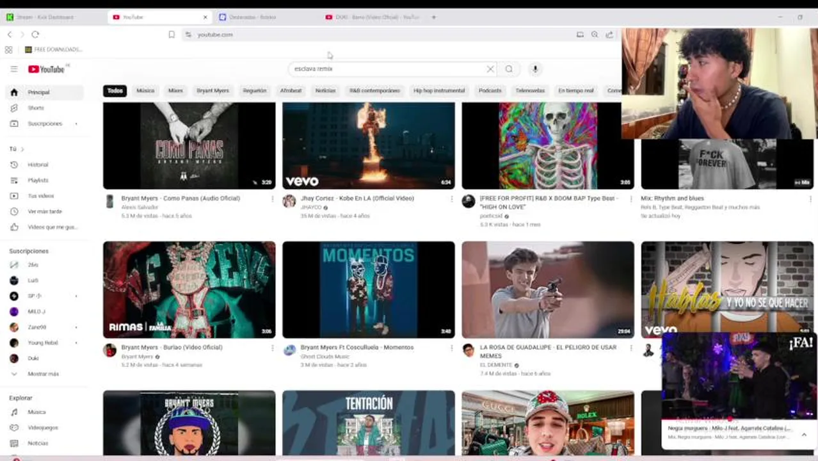Open Bryant Myers - Burlao video title
This screenshot has height=461, width=818.
172,348
